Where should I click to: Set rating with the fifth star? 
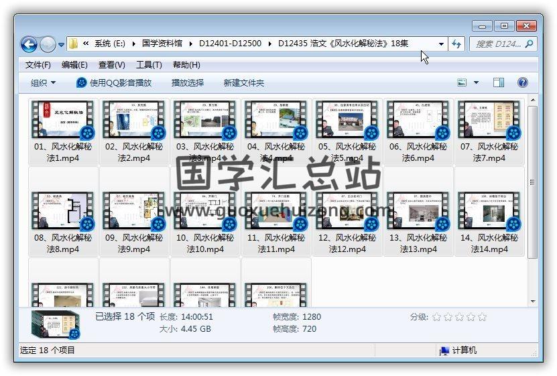(x=482, y=317)
